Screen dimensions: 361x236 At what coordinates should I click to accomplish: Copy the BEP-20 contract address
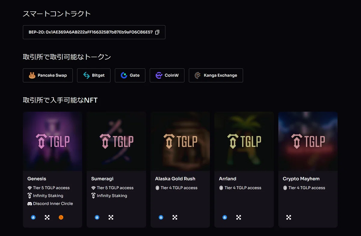pos(157,32)
